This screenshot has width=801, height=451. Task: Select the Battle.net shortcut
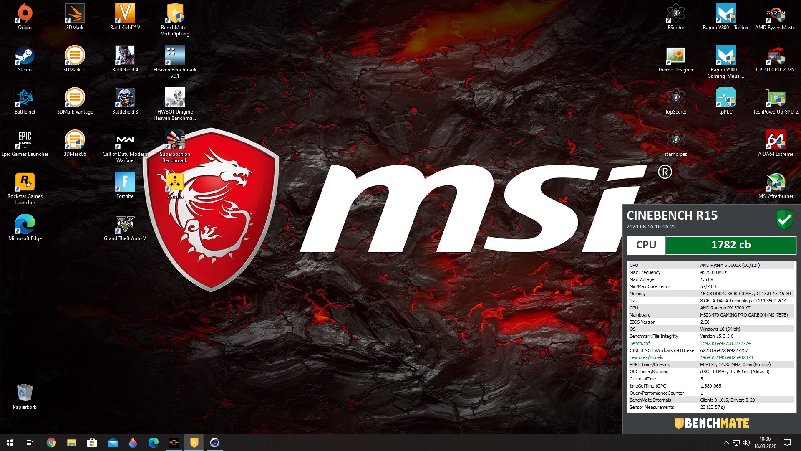pyautogui.click(x=25, y=101)
